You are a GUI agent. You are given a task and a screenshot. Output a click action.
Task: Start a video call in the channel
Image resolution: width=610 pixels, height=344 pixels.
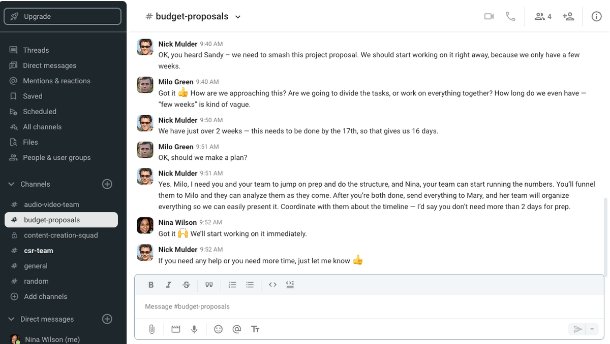click(x=489, y=16)
